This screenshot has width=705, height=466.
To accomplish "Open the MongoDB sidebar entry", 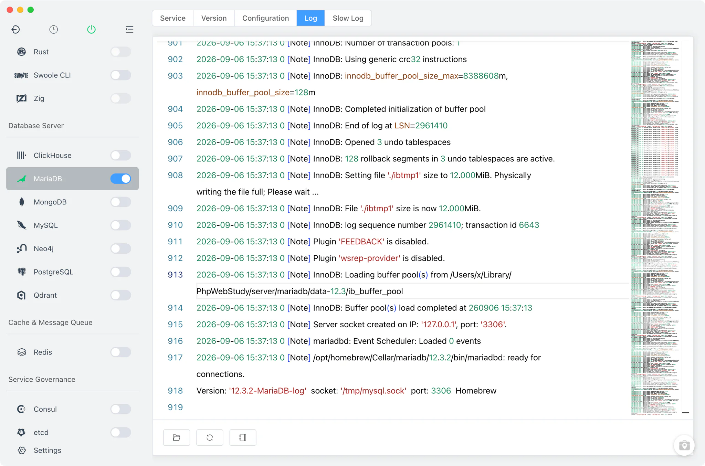I will 72,202.
